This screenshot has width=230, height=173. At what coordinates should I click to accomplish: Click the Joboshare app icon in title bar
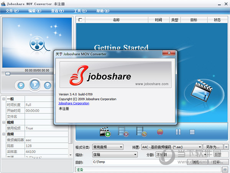tap(3, 4)
